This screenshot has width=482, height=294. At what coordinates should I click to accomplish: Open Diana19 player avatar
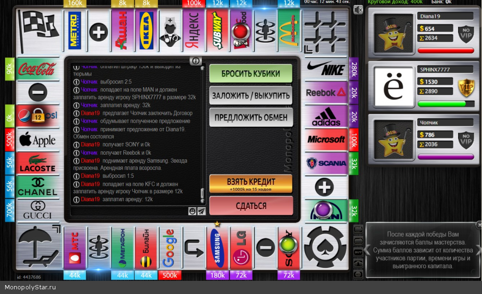(x=393, y=33)
